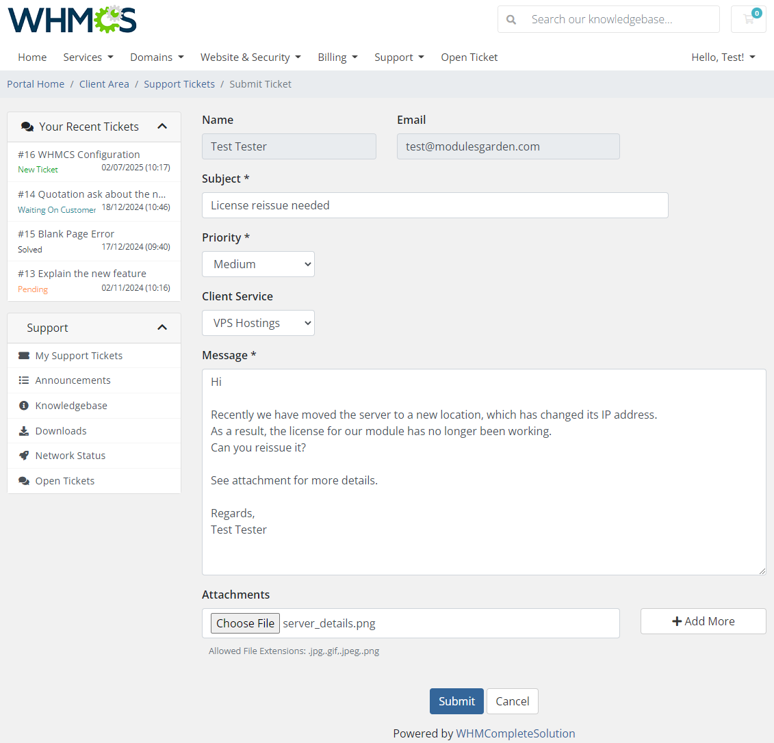This screenshot has width=774, height=743.
Task: Submit the support ticket
Action: (456, 701)
